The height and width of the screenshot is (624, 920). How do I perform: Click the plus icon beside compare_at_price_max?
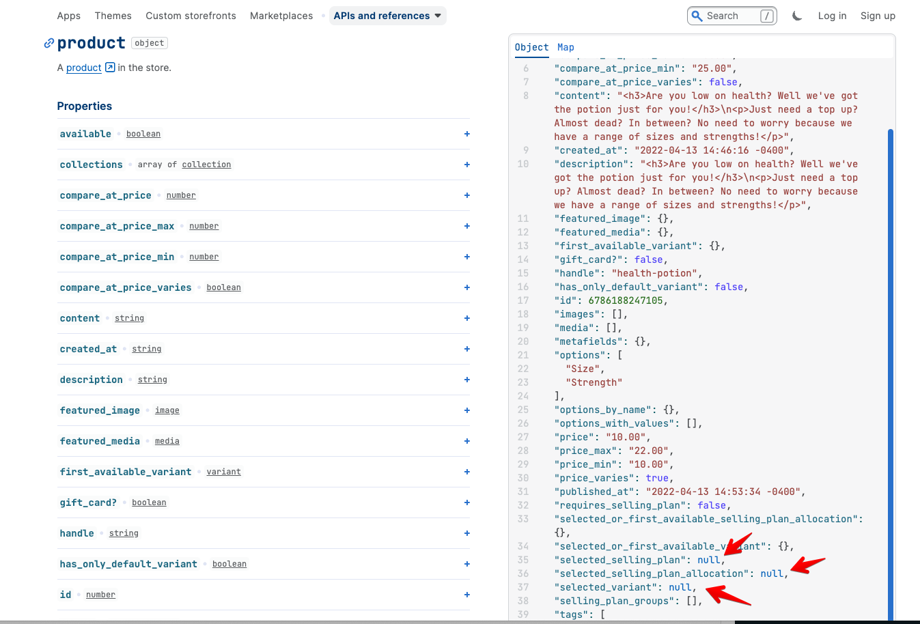click(x=467, y=226)
